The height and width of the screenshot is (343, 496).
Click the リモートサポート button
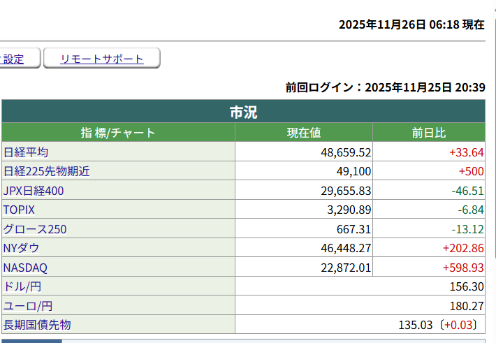[102, 59]
